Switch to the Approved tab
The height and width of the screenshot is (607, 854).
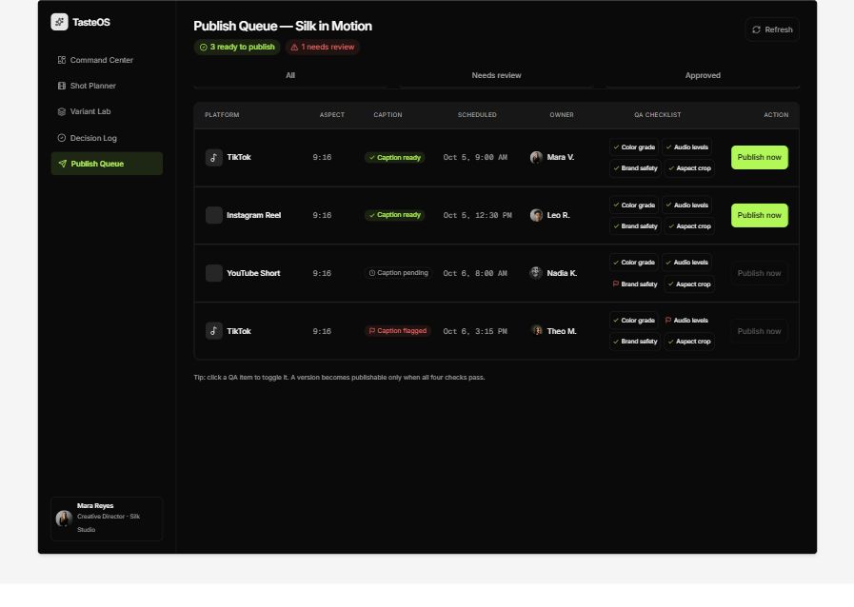click(703, 76)
